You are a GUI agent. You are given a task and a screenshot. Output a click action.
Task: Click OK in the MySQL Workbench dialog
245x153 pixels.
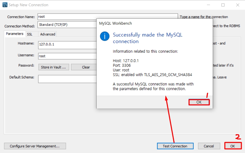[199, 102]
